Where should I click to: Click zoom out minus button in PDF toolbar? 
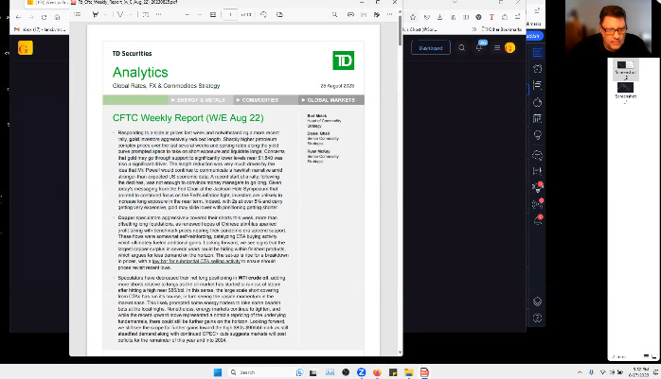point(187,15)
